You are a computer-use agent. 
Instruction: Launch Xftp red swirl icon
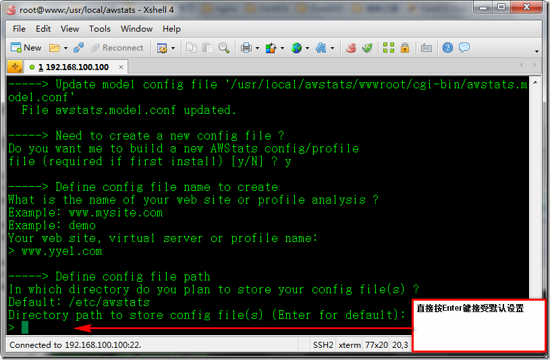[x=351, y=48]
